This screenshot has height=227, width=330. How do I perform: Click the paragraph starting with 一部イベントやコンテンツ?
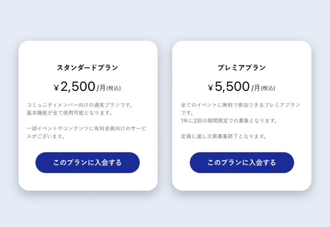coord(86,132)
